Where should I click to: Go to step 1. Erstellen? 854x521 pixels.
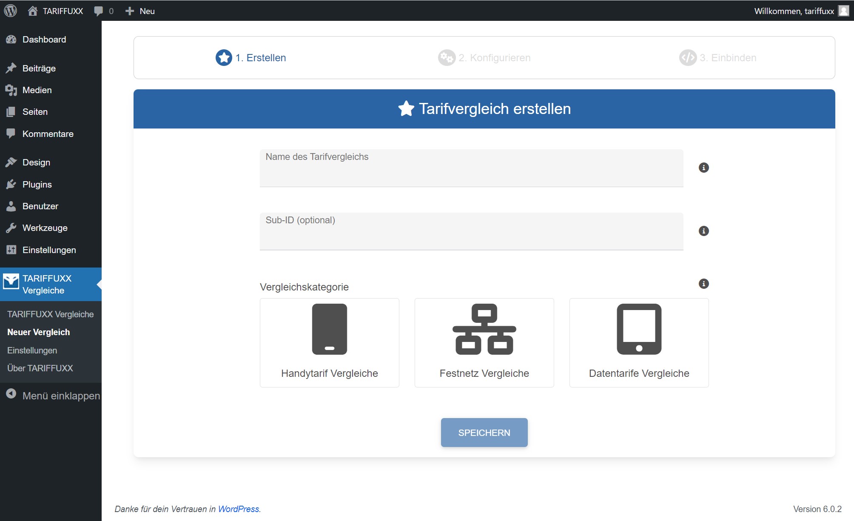tap(251, 58)
